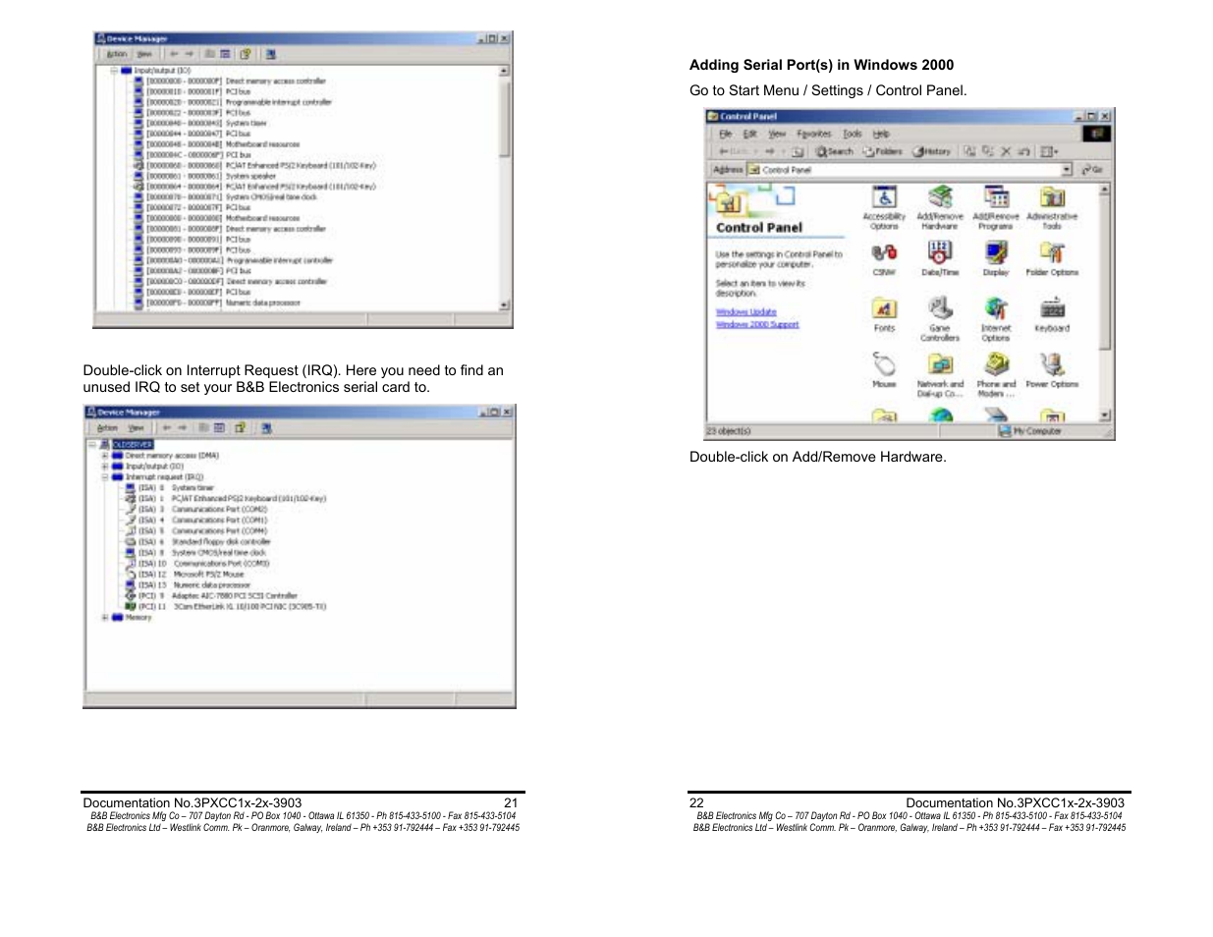
Task: Open the Phone and Modem icon
Action: (x=996, y=376)
